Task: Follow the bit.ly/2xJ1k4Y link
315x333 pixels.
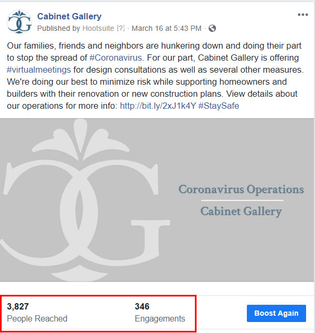Action: [x=158, y=106]
